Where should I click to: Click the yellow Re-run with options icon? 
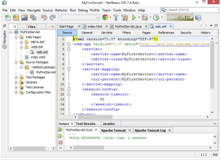[x=60, y=136]
